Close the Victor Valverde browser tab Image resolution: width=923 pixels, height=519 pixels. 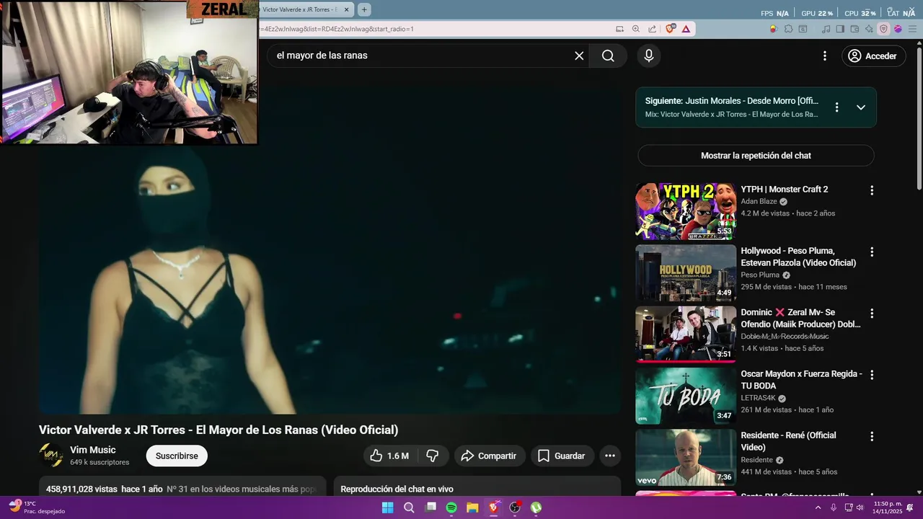347,9
